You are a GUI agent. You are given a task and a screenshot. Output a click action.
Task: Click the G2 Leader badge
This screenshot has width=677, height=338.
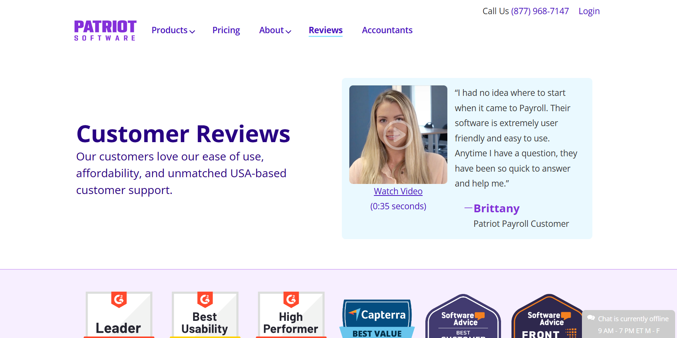119,314
